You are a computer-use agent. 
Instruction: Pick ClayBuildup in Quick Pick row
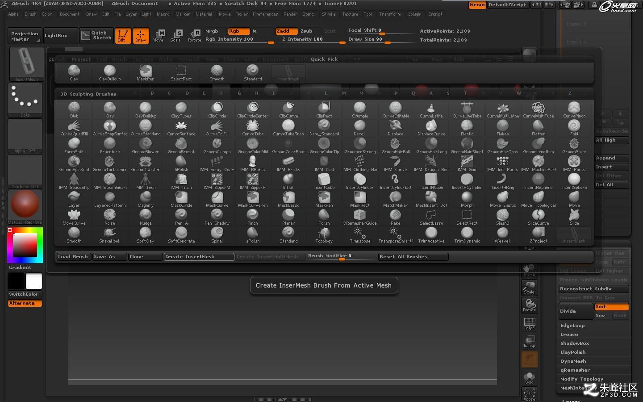tap(110, 73)
